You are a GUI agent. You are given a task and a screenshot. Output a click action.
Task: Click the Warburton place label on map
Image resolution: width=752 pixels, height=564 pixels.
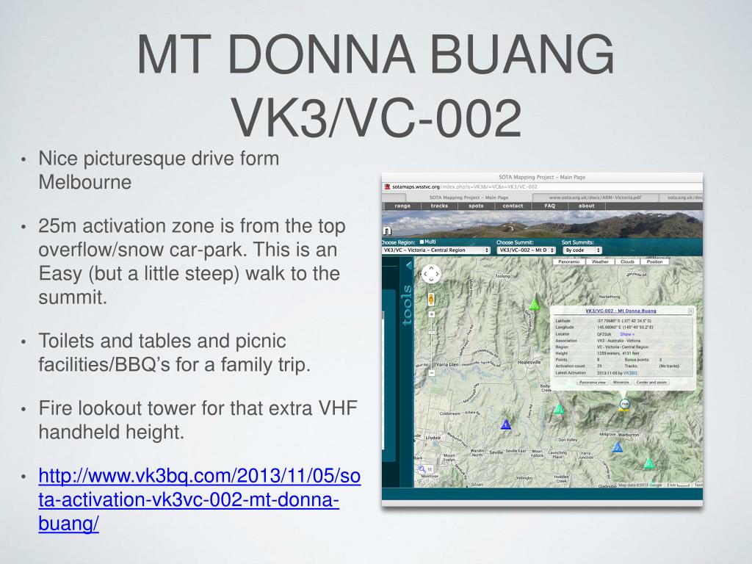pyautogui.click(x=629, y=435)
